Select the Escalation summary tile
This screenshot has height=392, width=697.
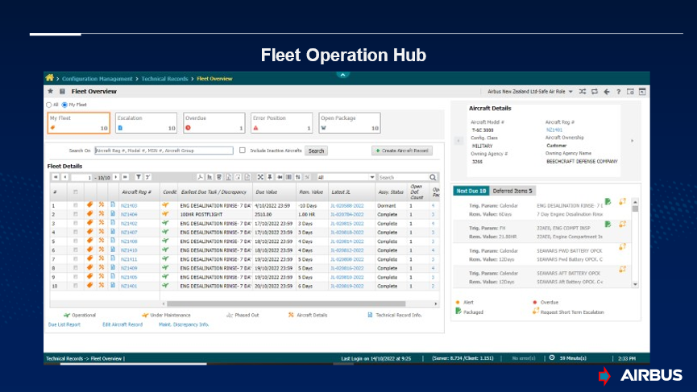point(146,122)
